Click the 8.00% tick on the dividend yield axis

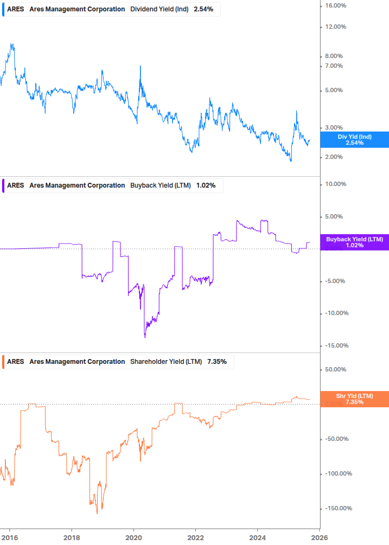334,56
